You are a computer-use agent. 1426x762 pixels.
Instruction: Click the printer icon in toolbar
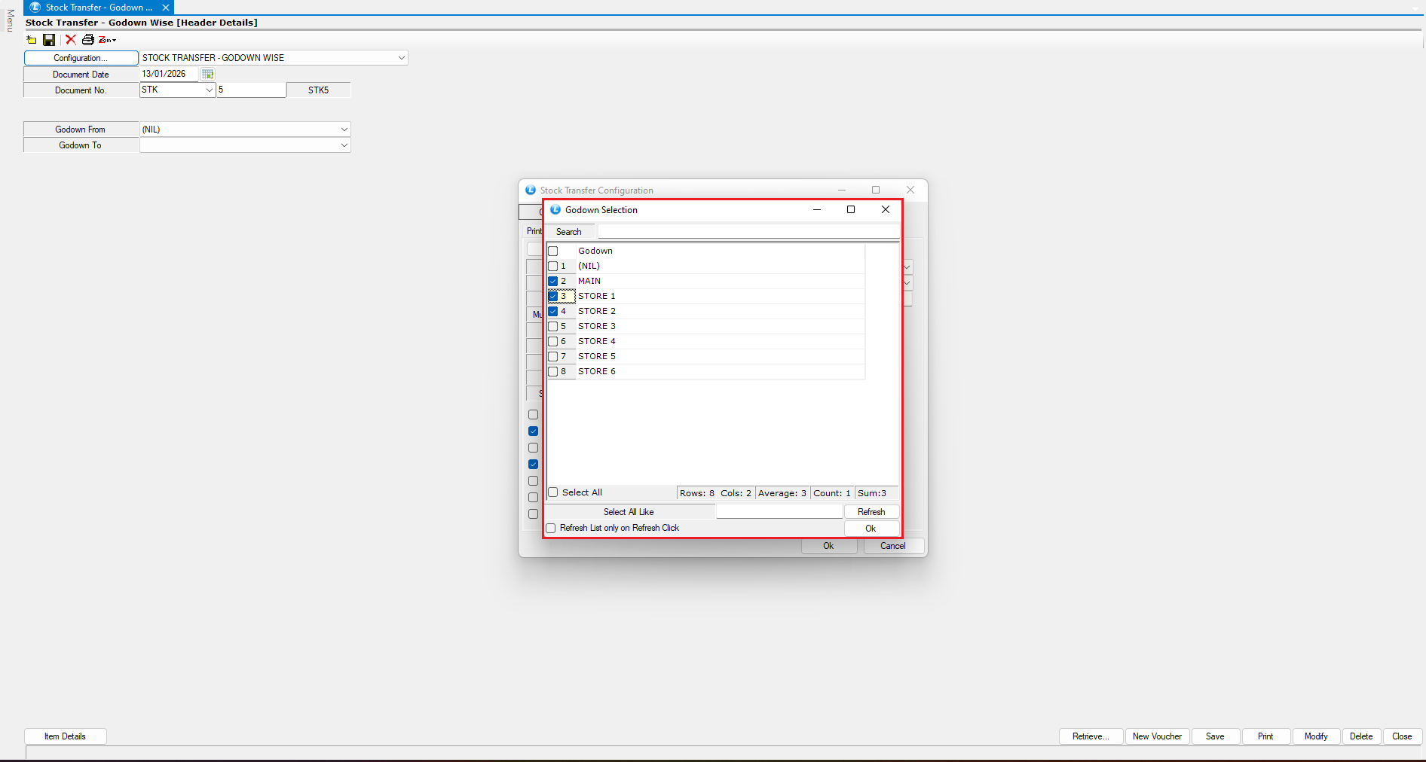(x=88, y=40)
